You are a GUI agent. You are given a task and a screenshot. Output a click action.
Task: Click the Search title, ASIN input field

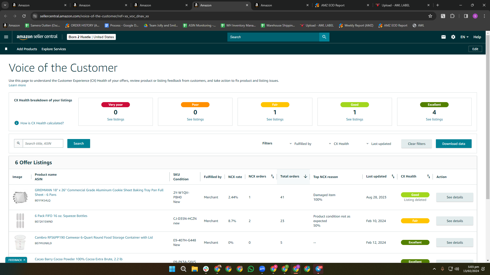(43, 143)
